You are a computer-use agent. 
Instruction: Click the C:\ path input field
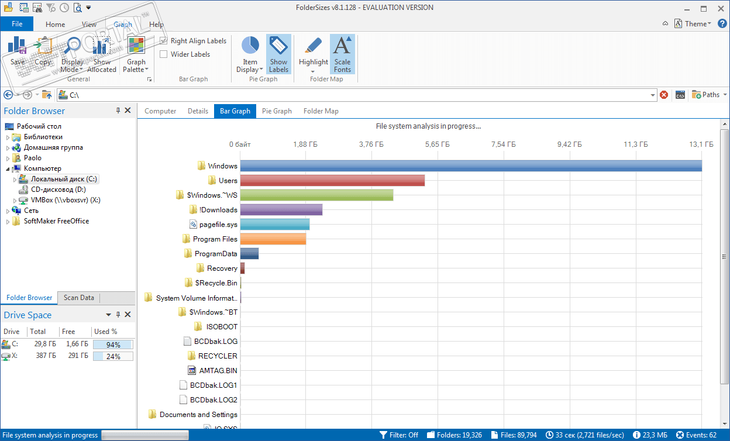tap(357, 95)
